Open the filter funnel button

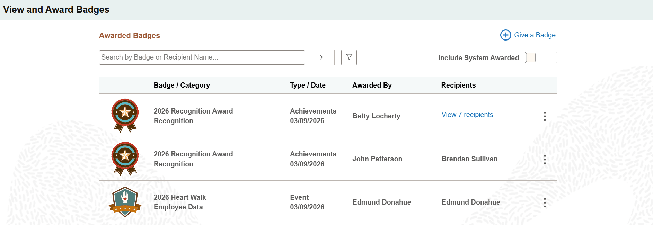click(x=349, y=57)
